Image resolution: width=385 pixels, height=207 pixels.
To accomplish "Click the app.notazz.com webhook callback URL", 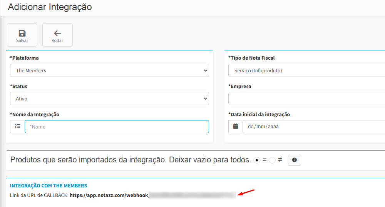I will click(x=109, y=195).
